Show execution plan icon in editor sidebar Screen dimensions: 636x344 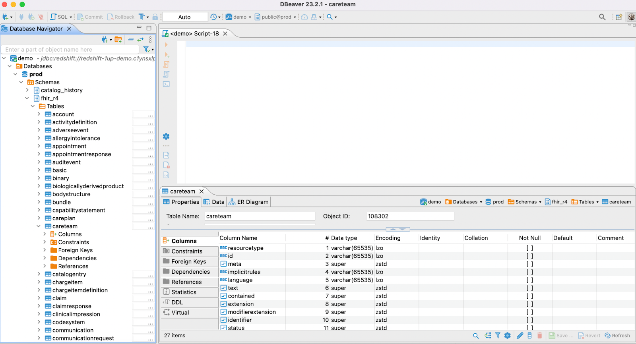pos(167,74)
